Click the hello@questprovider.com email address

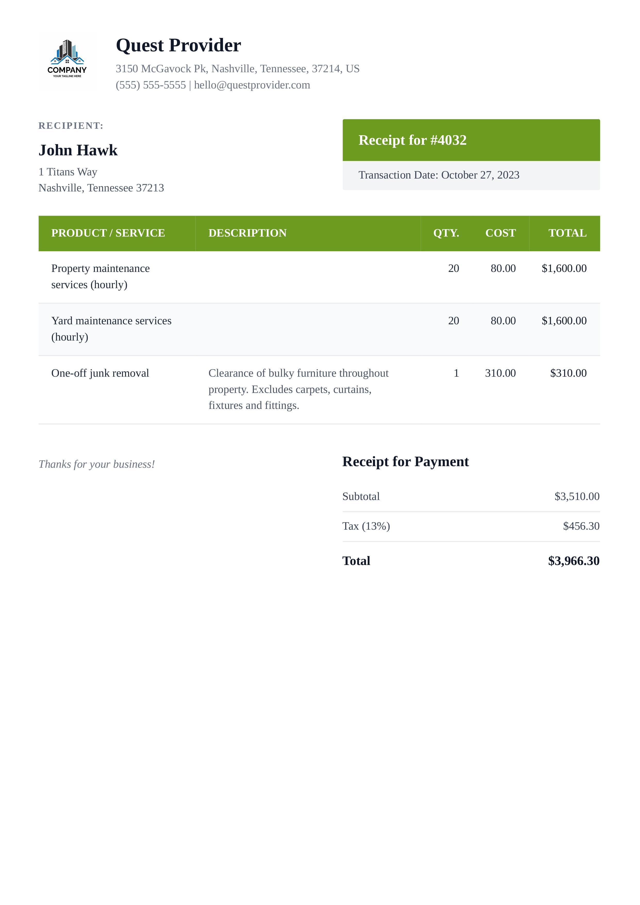pyautogui.click(x=252, y=85)
